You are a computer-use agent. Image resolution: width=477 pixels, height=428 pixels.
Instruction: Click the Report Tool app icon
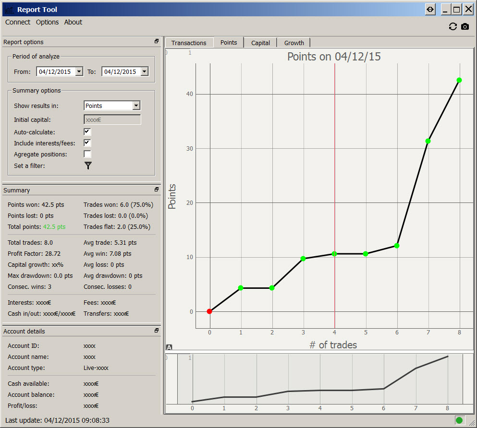[9, 10]
